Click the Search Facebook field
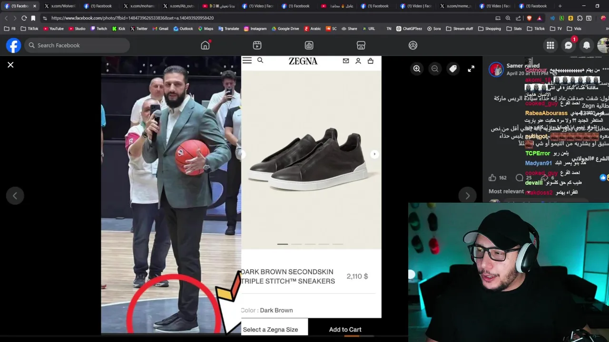This screenshot has width=609, height=342. pos(77,45)
